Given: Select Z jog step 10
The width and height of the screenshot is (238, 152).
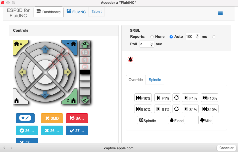Looking at the screenshot, I should click(x=85, y=53).
